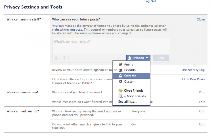The width and height of the screenshot is (212, 139).
Task: Click 'Privacy Settings and Tools' page title
Action: click(33, 7)
